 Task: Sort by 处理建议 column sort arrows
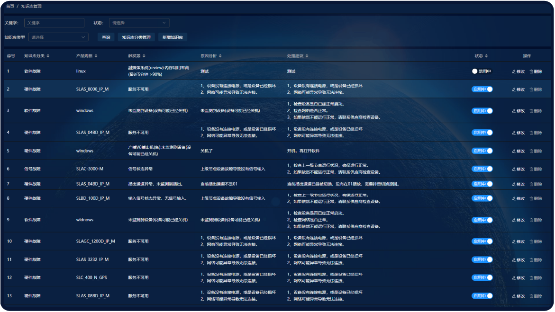pos(307,56)
